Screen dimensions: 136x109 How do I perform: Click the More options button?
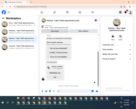tap(83, 31)
